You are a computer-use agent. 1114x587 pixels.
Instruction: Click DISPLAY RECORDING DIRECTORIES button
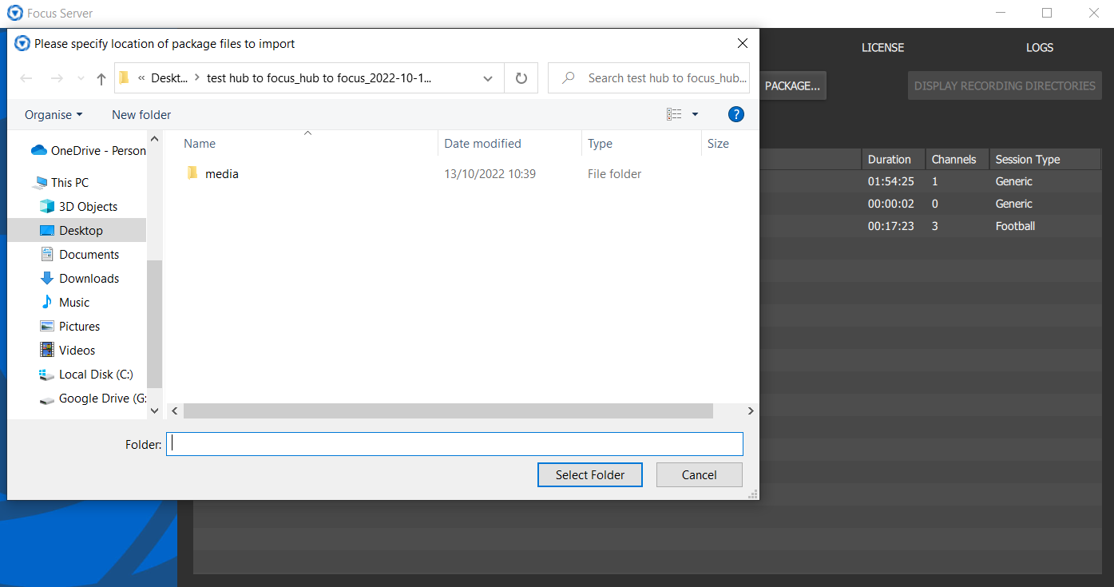point(1005,85)
